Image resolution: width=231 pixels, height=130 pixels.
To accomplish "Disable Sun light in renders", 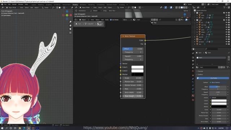I will [229, 44].
